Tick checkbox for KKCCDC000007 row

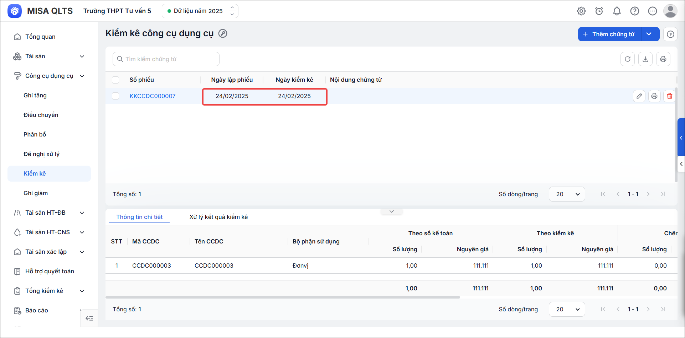click(115, 96)
